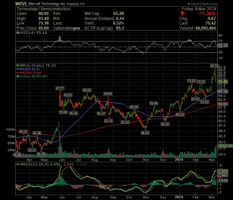
Task: Click the 36.78 price low label
Action: tap(41, 154)
